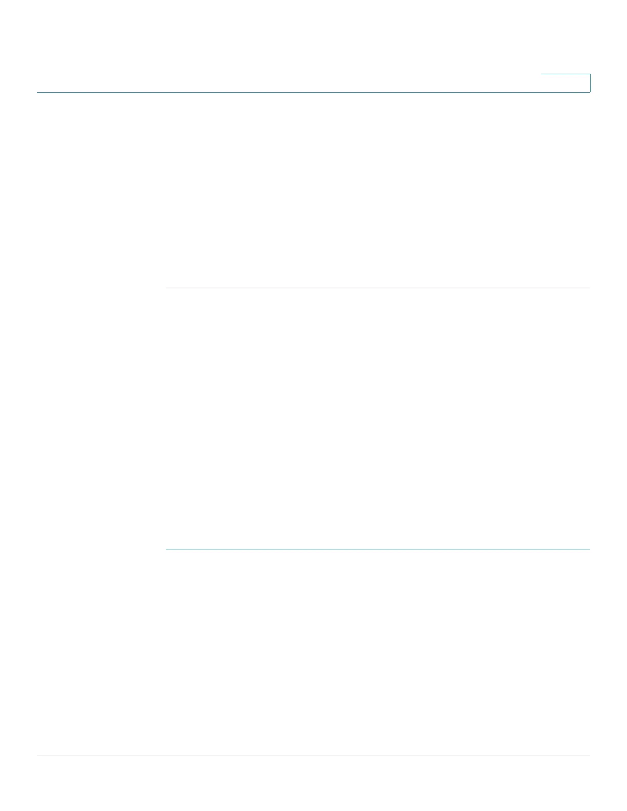The width and height of the screenshot is (627, 811).
Task: Click the right edge of the chapter box
Action: (590, 83)
